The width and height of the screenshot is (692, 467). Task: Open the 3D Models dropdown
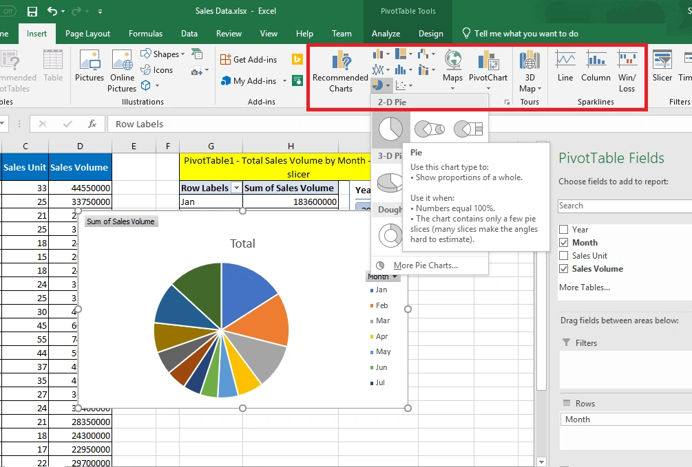(149, 85)
